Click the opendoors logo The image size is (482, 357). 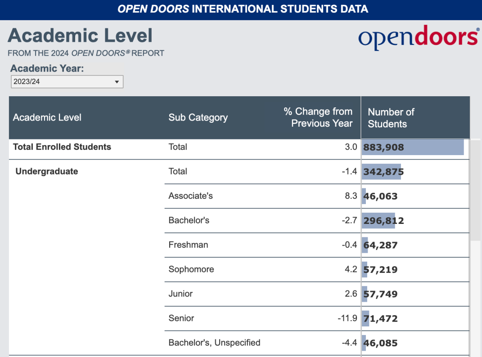pyautogui.click(x=419, y=37)
